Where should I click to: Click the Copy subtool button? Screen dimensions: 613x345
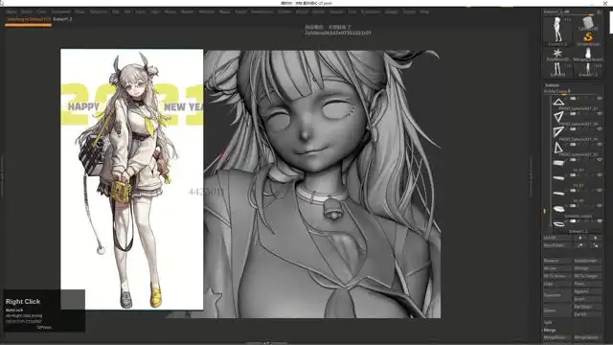[557, 284]
